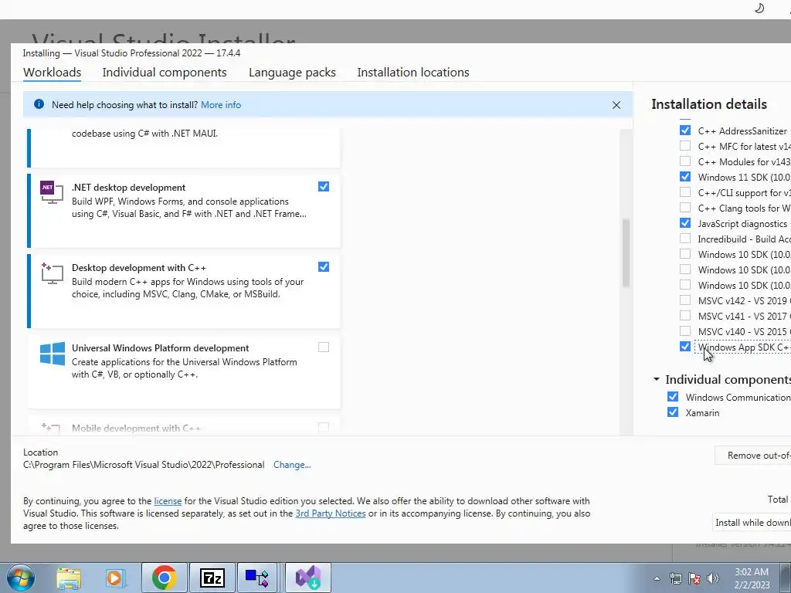Click the blue info icon in help banner
The width and height of the screenshot is (791, 593).
[39, 104]
